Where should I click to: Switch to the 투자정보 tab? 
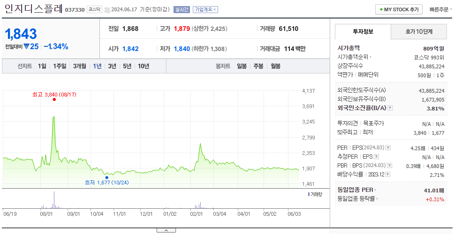tap(363, 31)
